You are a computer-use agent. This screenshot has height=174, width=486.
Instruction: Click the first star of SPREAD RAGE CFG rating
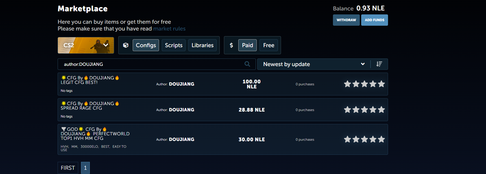(x=347, y=110)
